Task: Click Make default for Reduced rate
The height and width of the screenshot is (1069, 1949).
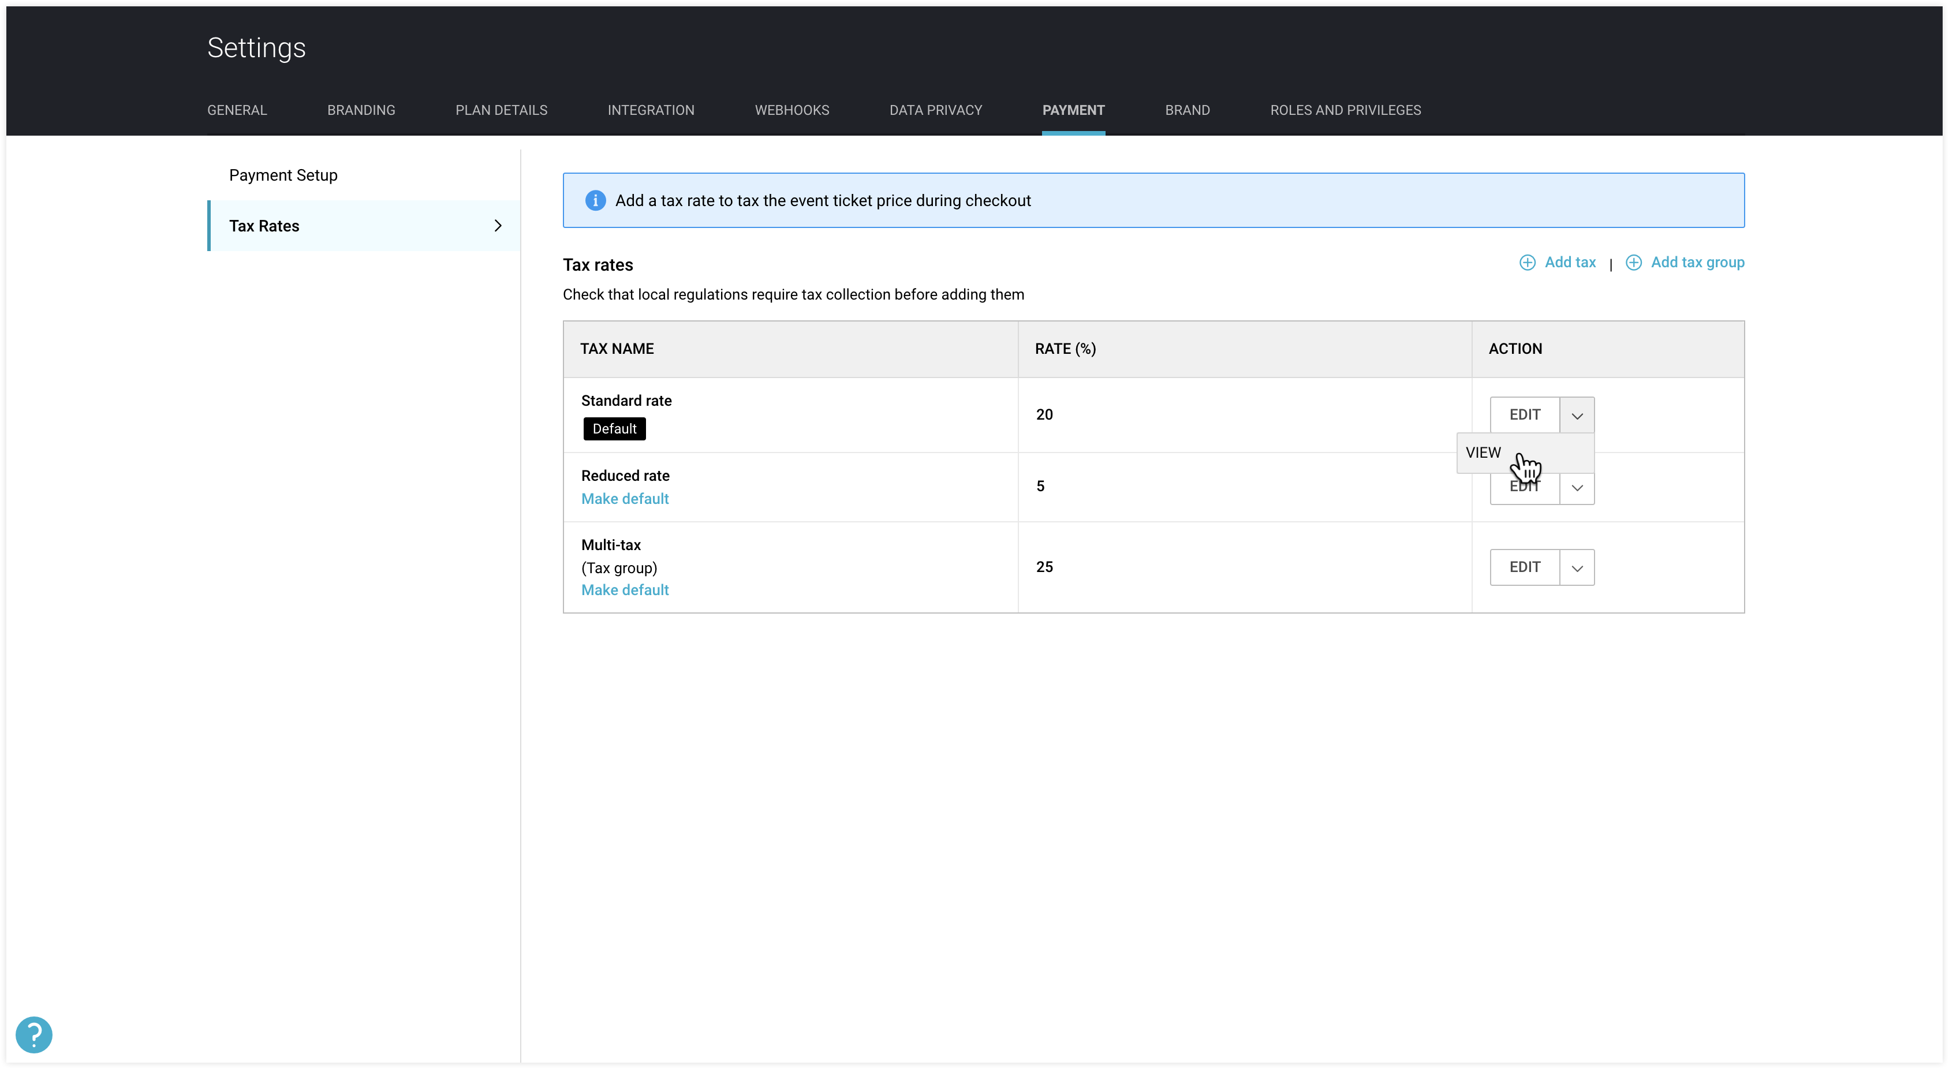Action: [x=625, y=498]
